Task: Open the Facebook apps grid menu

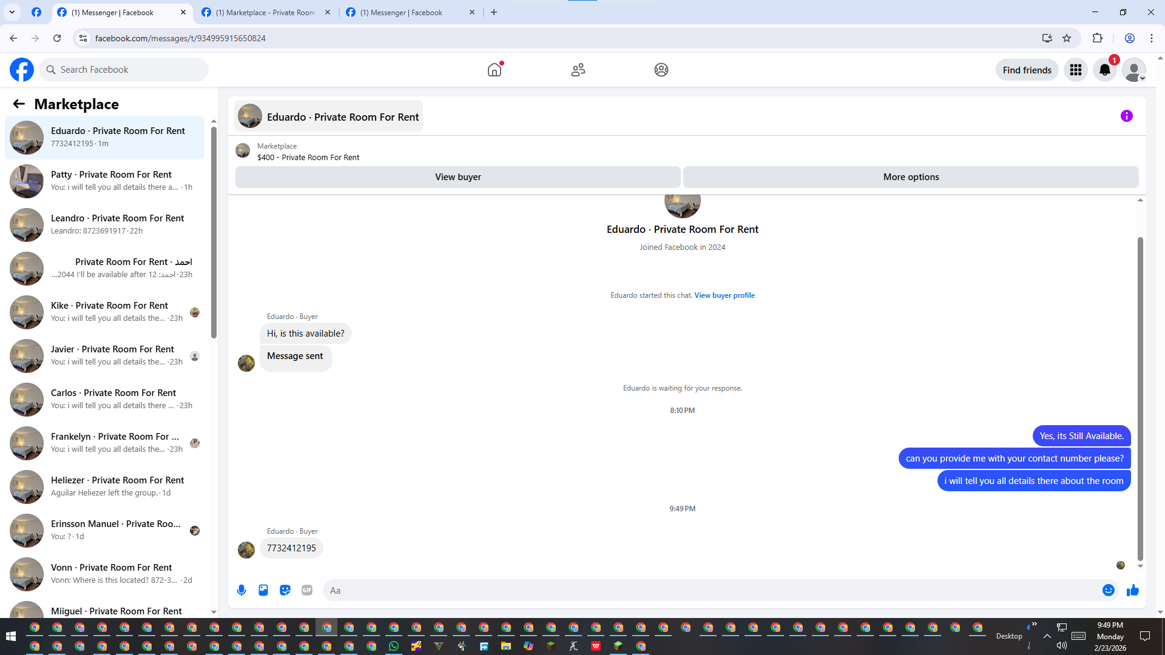Action: (x=1076, y=70)
